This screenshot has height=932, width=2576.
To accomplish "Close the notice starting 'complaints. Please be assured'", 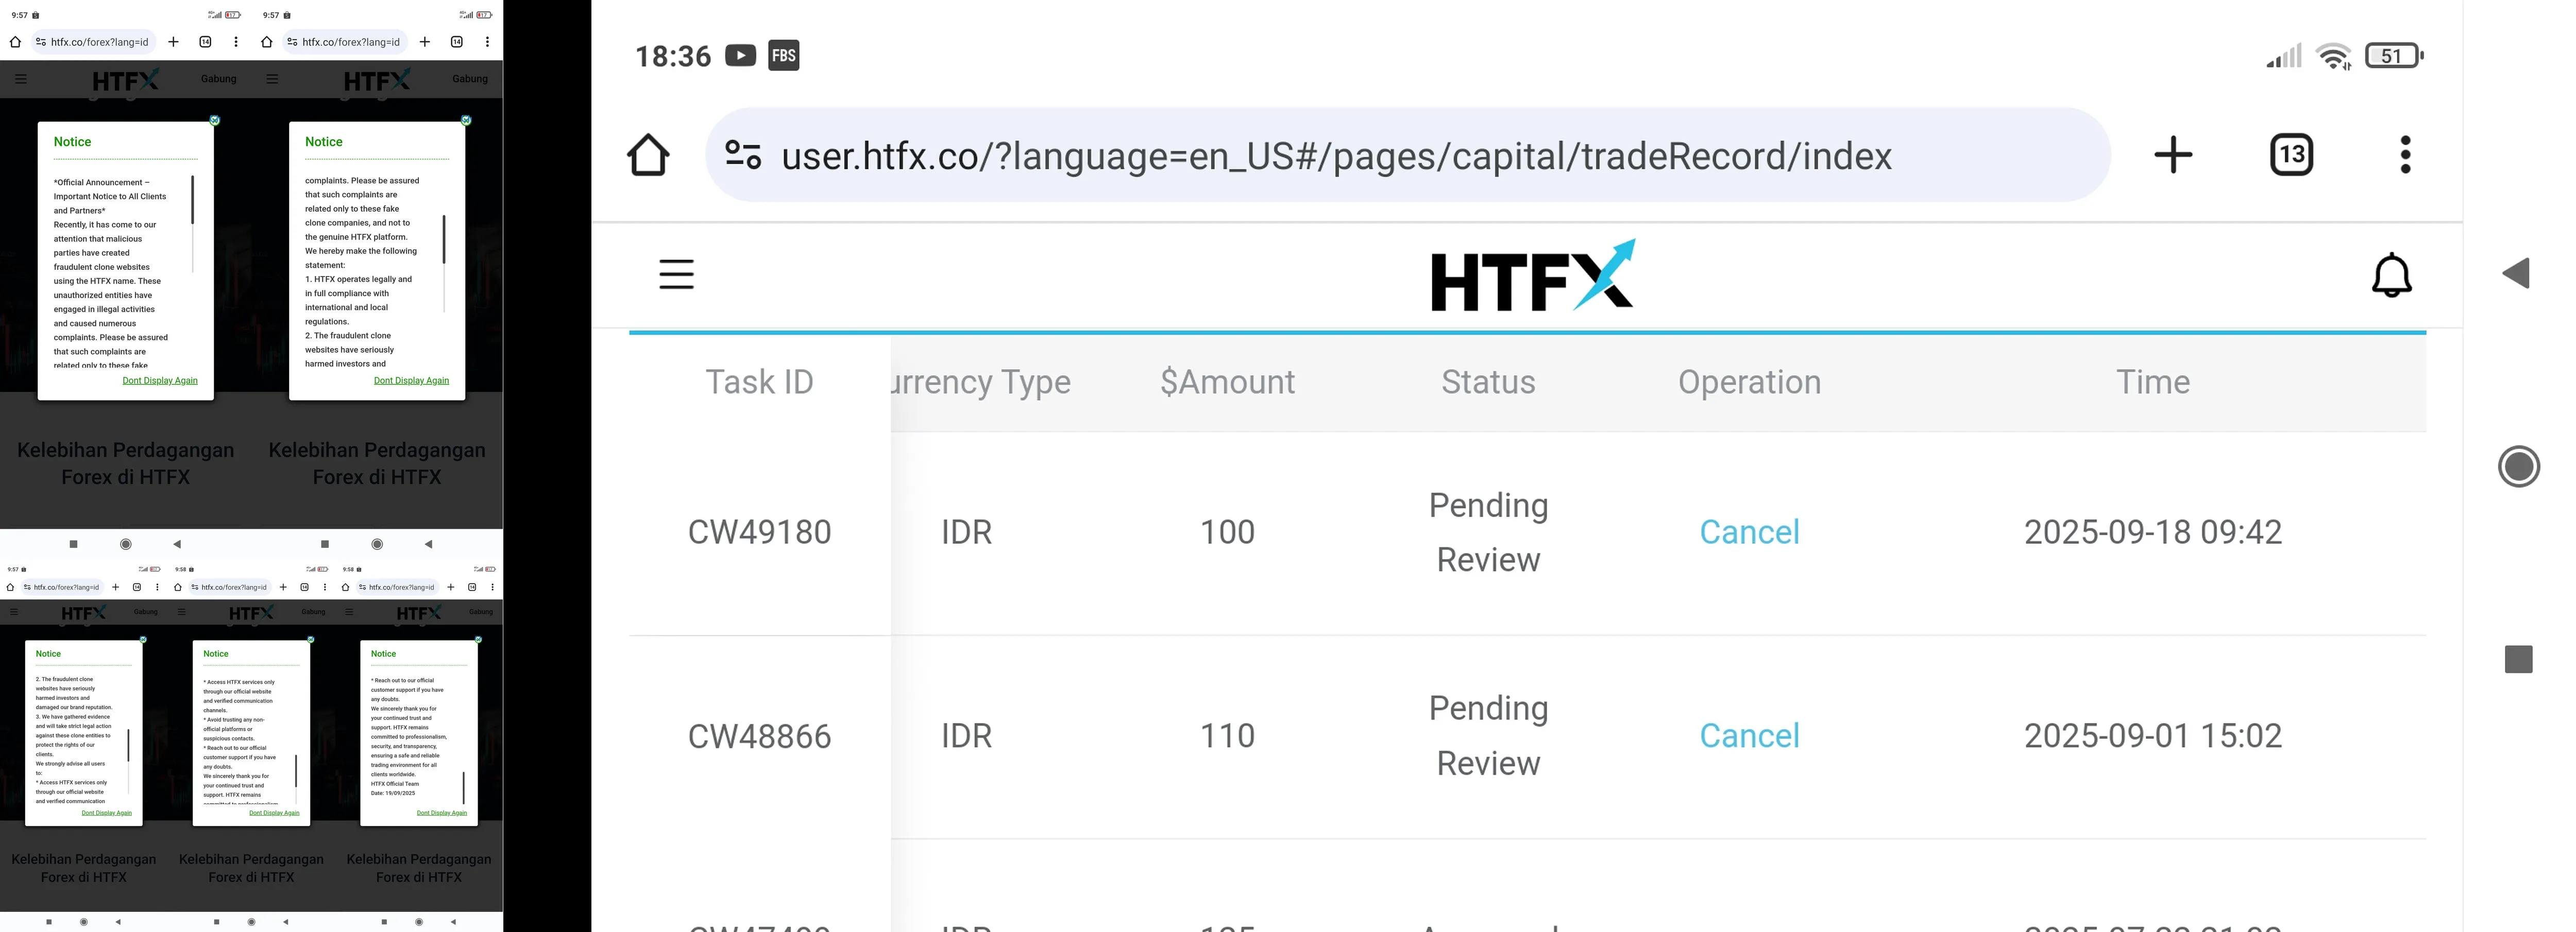I will tap(465, 121).
